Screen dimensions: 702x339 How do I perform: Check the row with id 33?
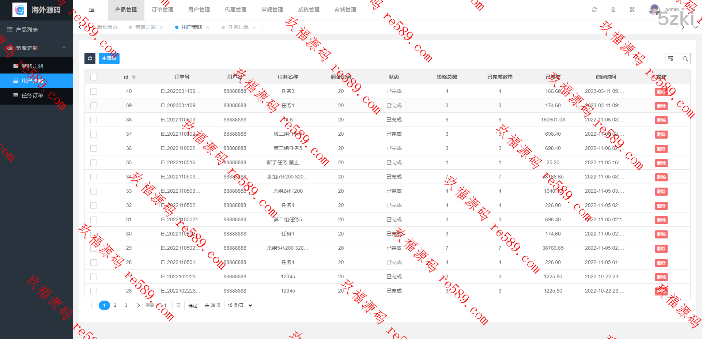pyautogui.click(x=94, y=191)
